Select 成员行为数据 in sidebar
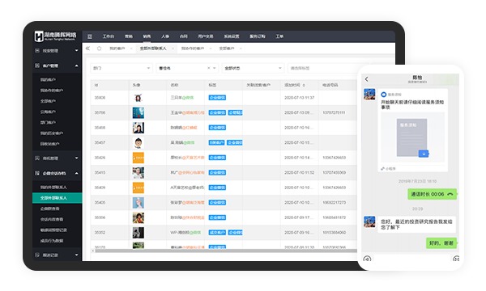 click(52, 241)
